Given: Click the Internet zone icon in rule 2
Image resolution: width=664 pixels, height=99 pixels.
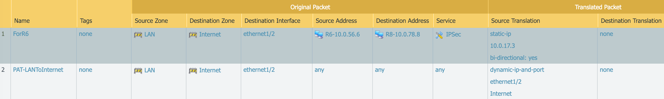Looking at the screenshot, I should pos(193,71).
